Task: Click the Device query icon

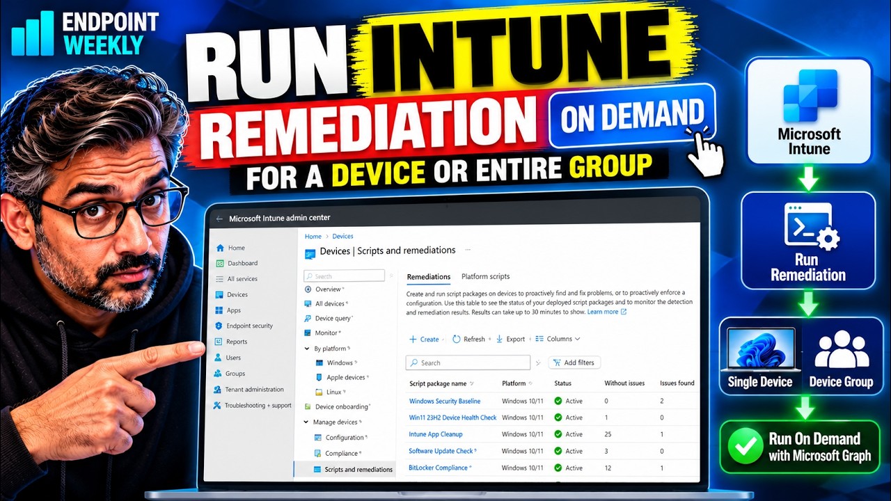Action: (x=308, y=319)
